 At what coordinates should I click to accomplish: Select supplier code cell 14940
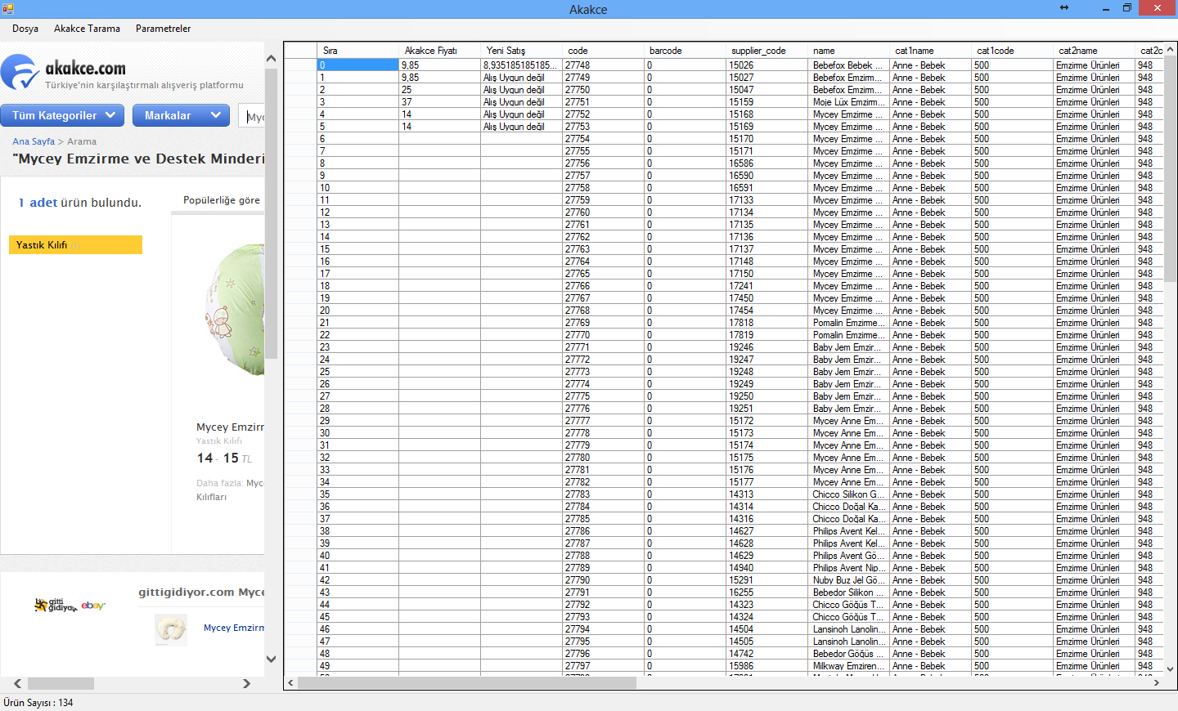[x=767, y=568]
